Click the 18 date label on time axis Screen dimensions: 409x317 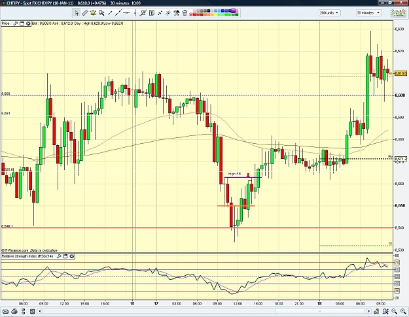coord(319,303)
